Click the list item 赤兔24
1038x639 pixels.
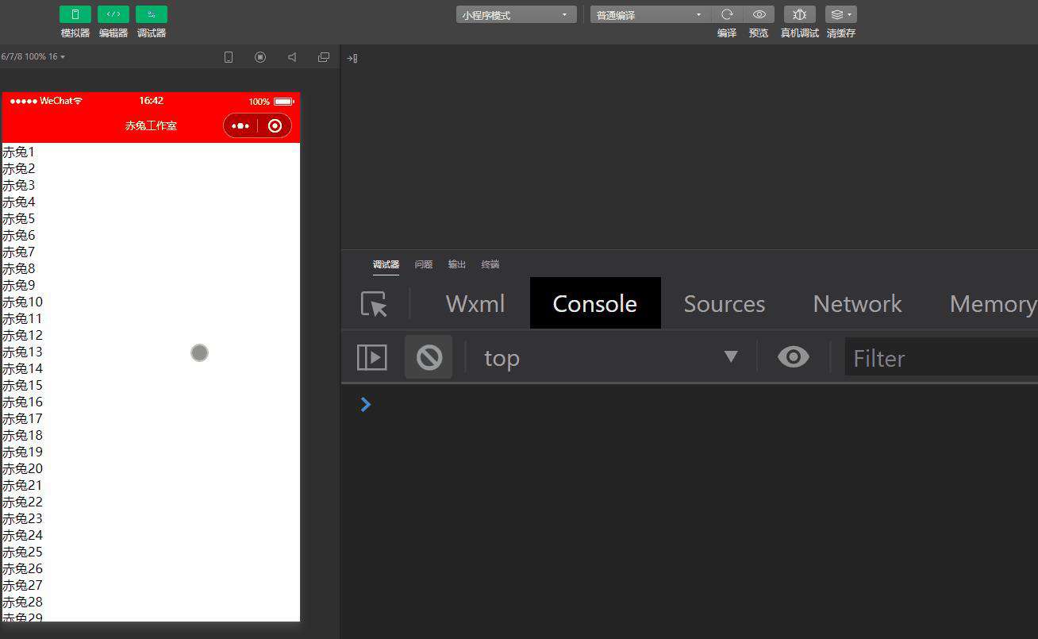[22, 535]
